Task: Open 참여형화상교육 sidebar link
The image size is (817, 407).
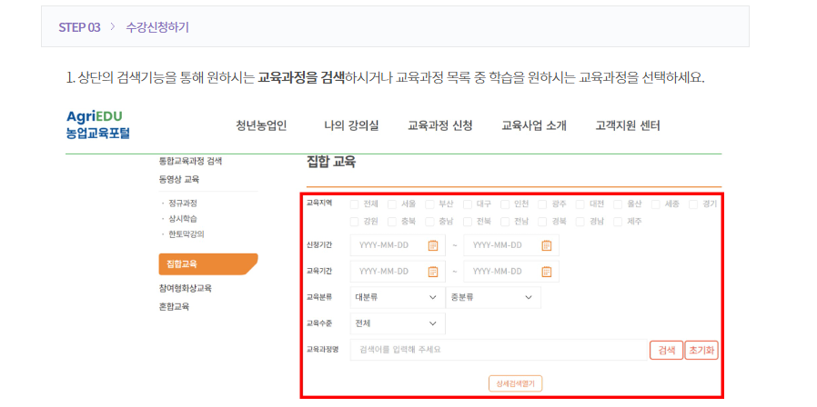Action: pos(185,288)
